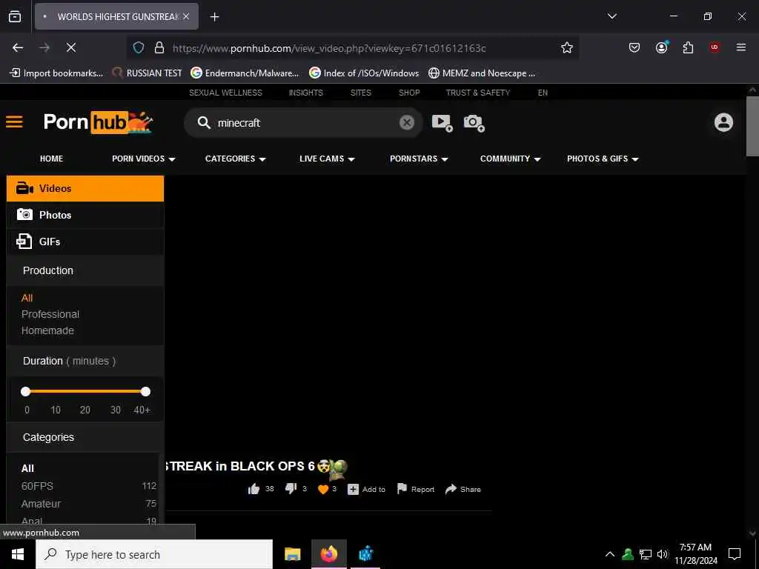
Task: Open the notification center icon
Action: [x=735, y=554]
